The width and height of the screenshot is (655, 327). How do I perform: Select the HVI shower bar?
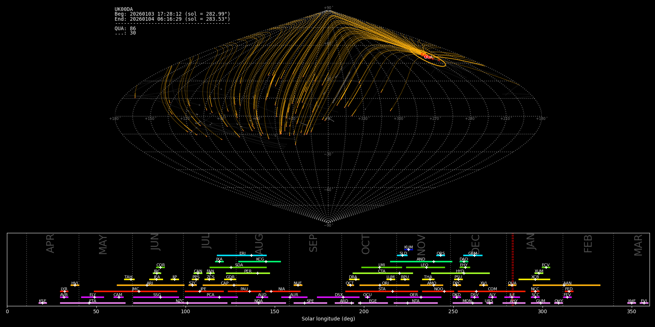(x=75, y=285)
